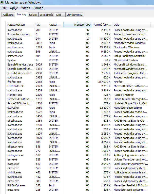Sort by Nazwa obrazu column header
154x194 pixels.
tap(20, 25)
